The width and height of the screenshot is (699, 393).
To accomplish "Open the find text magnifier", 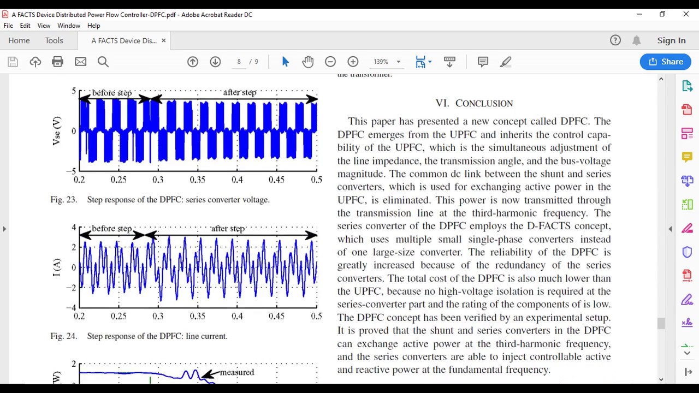I will [x=103, y=62].
